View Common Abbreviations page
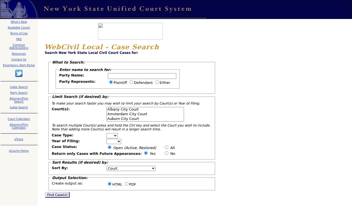The height and width of the screenshot is (220, 352). [19, 46]
